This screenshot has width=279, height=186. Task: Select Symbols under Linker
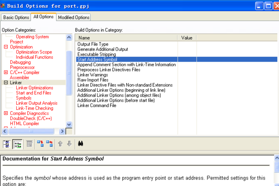pyautogui.click(x=24, y=98)
